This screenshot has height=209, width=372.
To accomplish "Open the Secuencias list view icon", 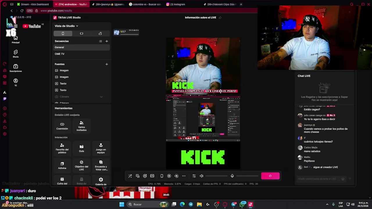I will click(x=101, y=41).
